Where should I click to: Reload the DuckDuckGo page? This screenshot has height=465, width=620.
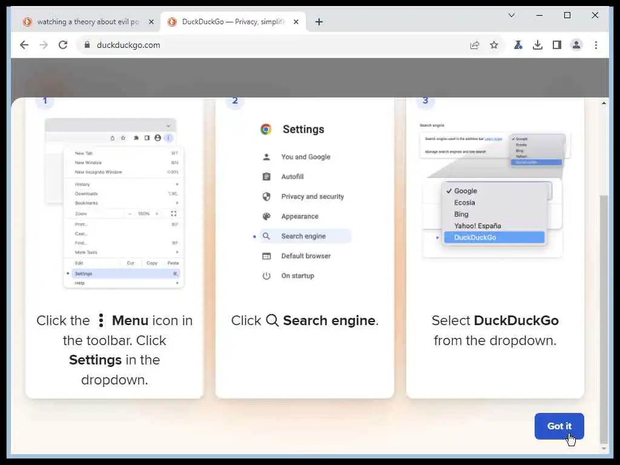click(x=63, y=45)
